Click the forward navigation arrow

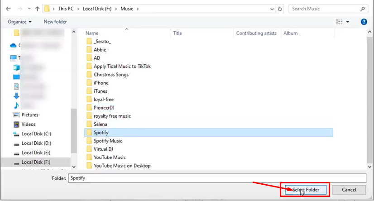tap(20, 9)
